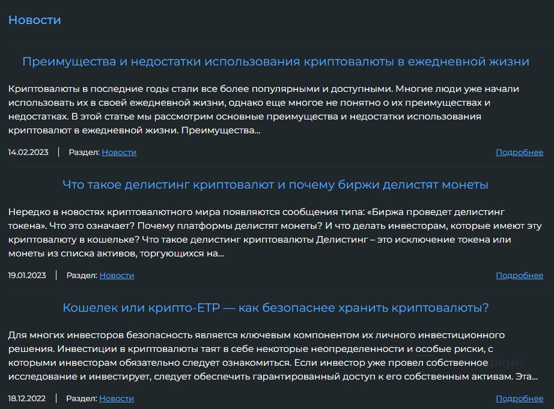Viewport: 554px width, 409px height.
Task: Click the date 19.01.2023
Action: click(27, 276)
